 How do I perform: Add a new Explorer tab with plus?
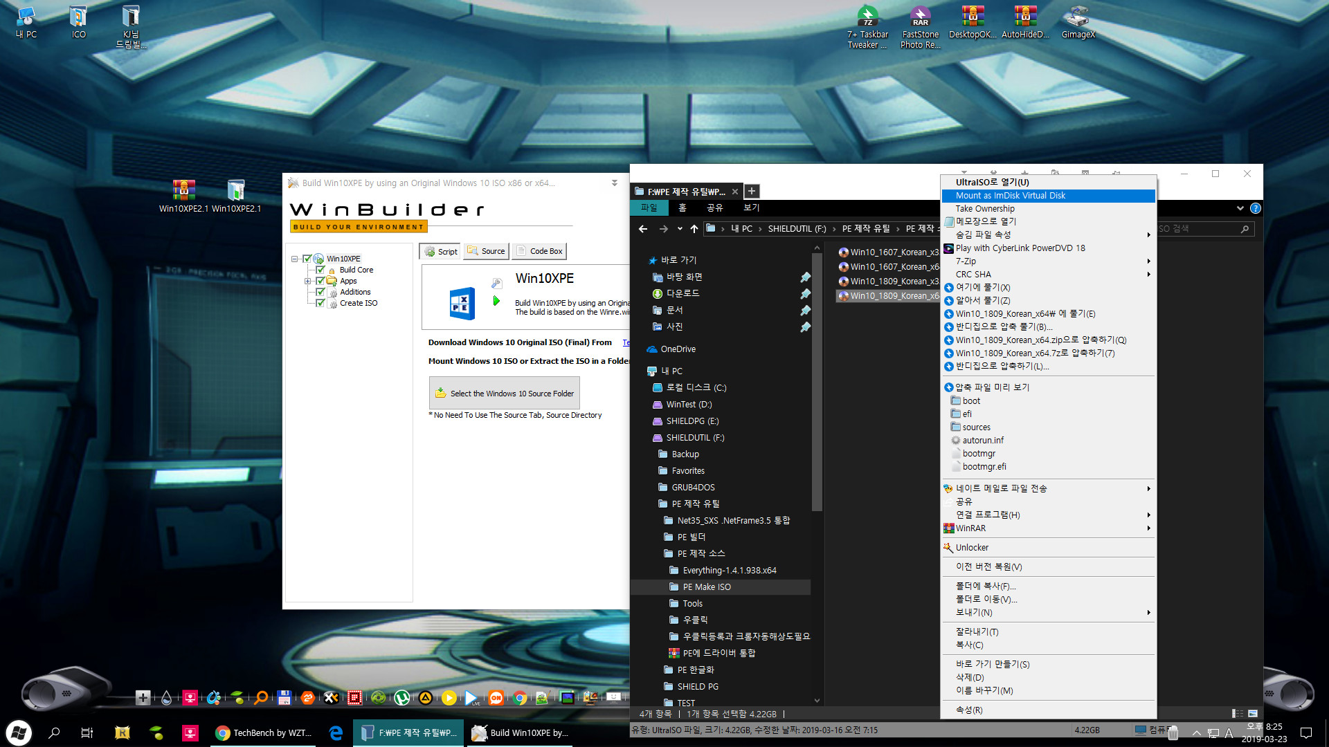tap(751, 191)
